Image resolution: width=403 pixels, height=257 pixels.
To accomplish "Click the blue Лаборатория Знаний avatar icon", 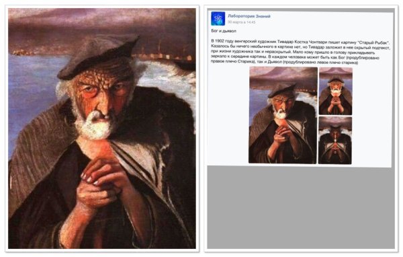I will pyautogui.click(x=218, y=19).
